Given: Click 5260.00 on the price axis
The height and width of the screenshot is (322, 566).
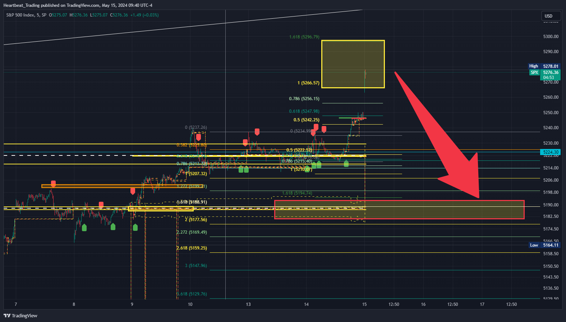Looking at the screenshot, I should (551, 97).
